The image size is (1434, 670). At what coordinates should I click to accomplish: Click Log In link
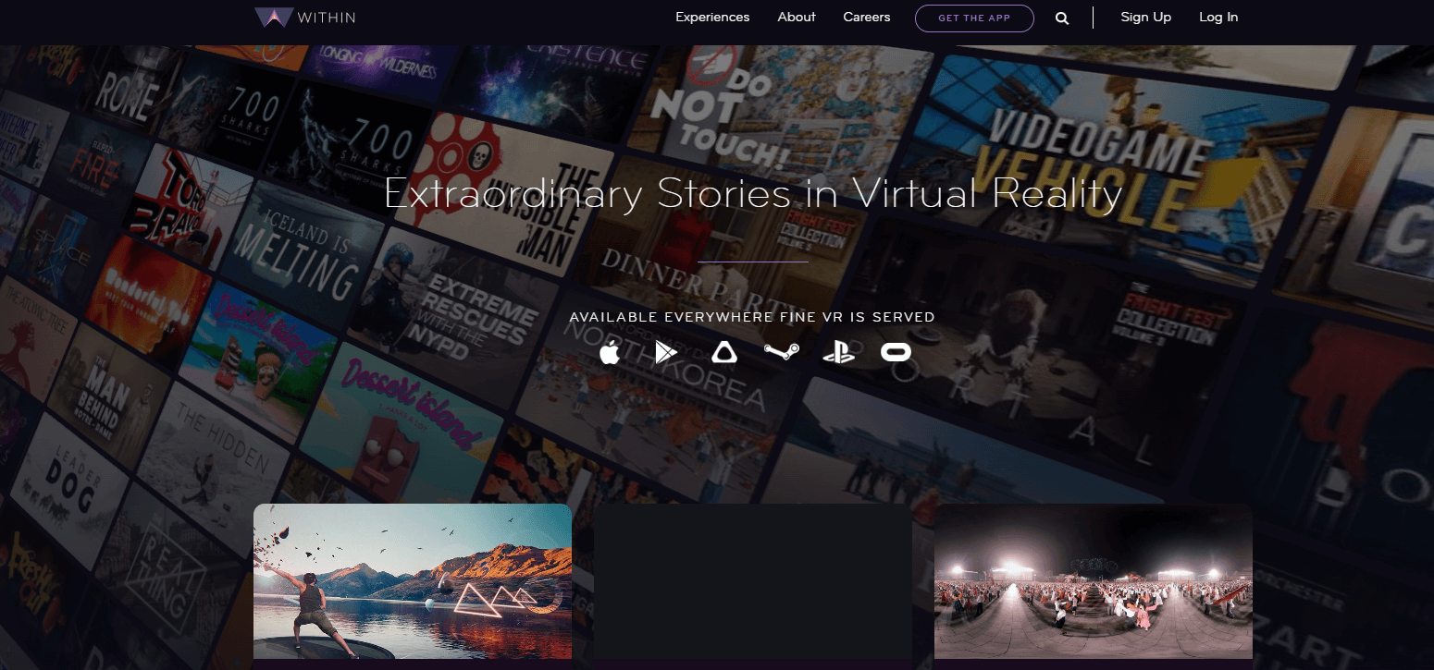pos(1218,18)
